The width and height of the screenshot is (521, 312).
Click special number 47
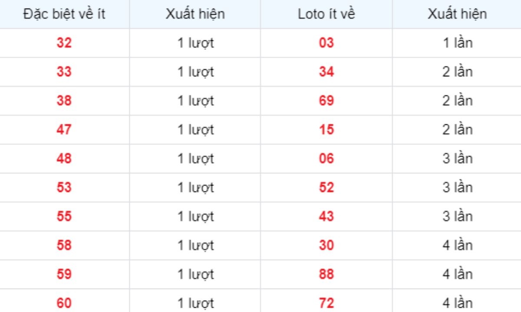pos(64,130)
